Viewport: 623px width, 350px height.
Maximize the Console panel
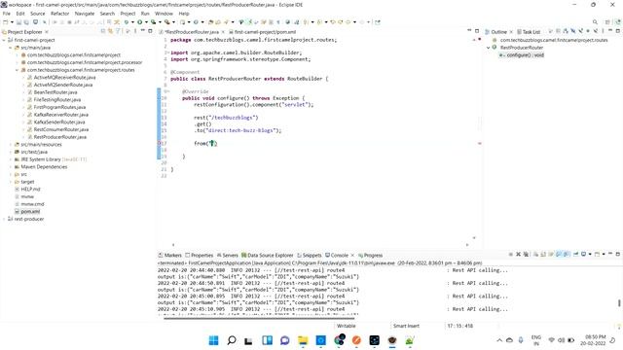(618, 254)
